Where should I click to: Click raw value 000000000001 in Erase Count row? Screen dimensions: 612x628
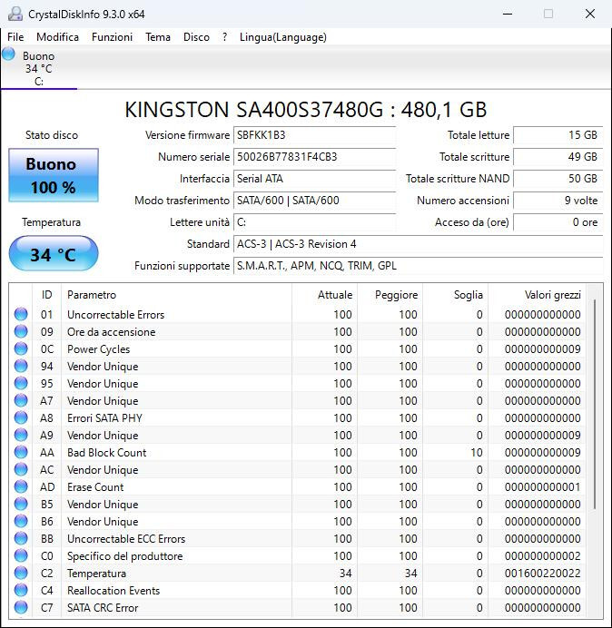[x=543, y=487]
